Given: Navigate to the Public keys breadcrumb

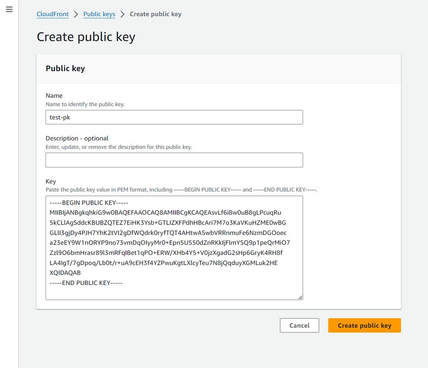Looking at the screenshot, I should coord(99,14).
